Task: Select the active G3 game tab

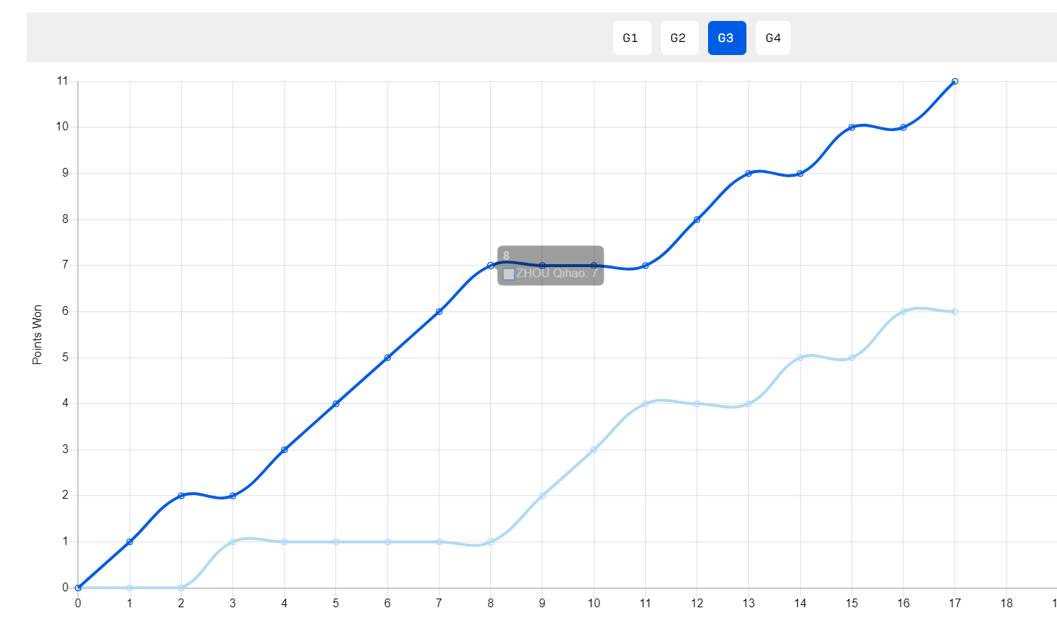Action: point(727,38)
